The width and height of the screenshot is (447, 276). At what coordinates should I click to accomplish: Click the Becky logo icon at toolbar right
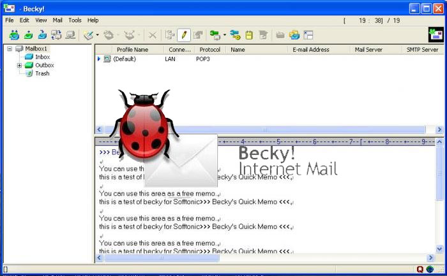point(436,34)
